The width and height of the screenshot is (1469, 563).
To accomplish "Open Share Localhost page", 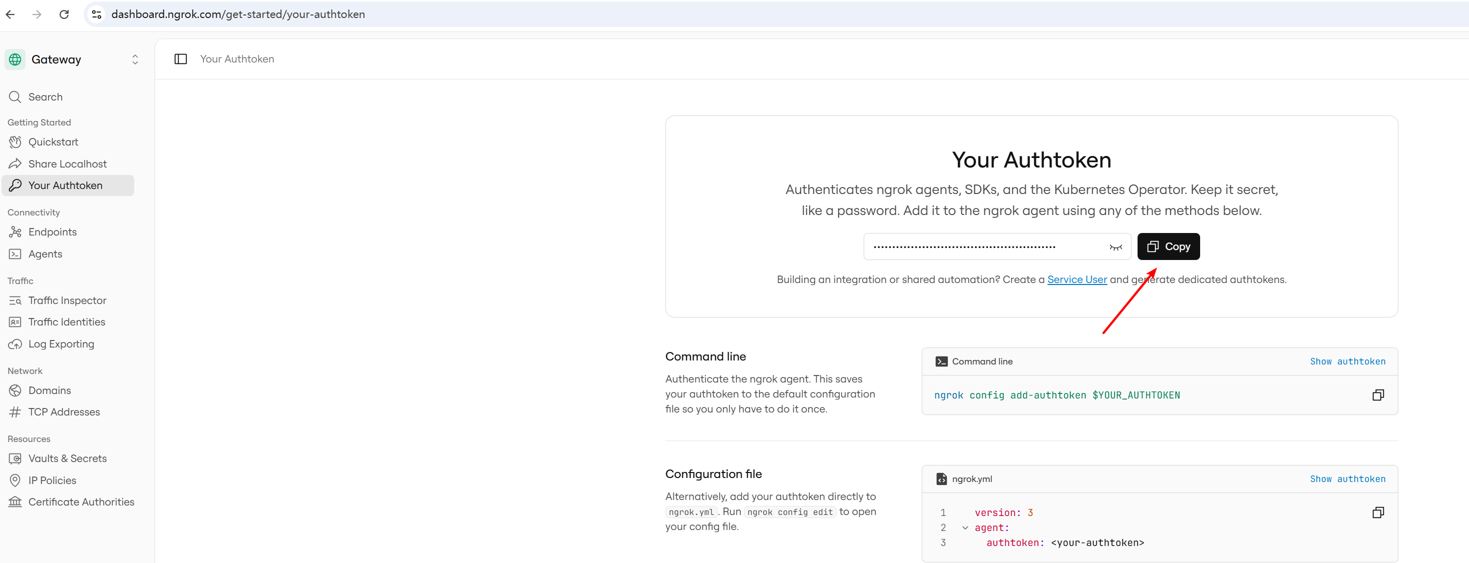I will (x=69, y=164).
